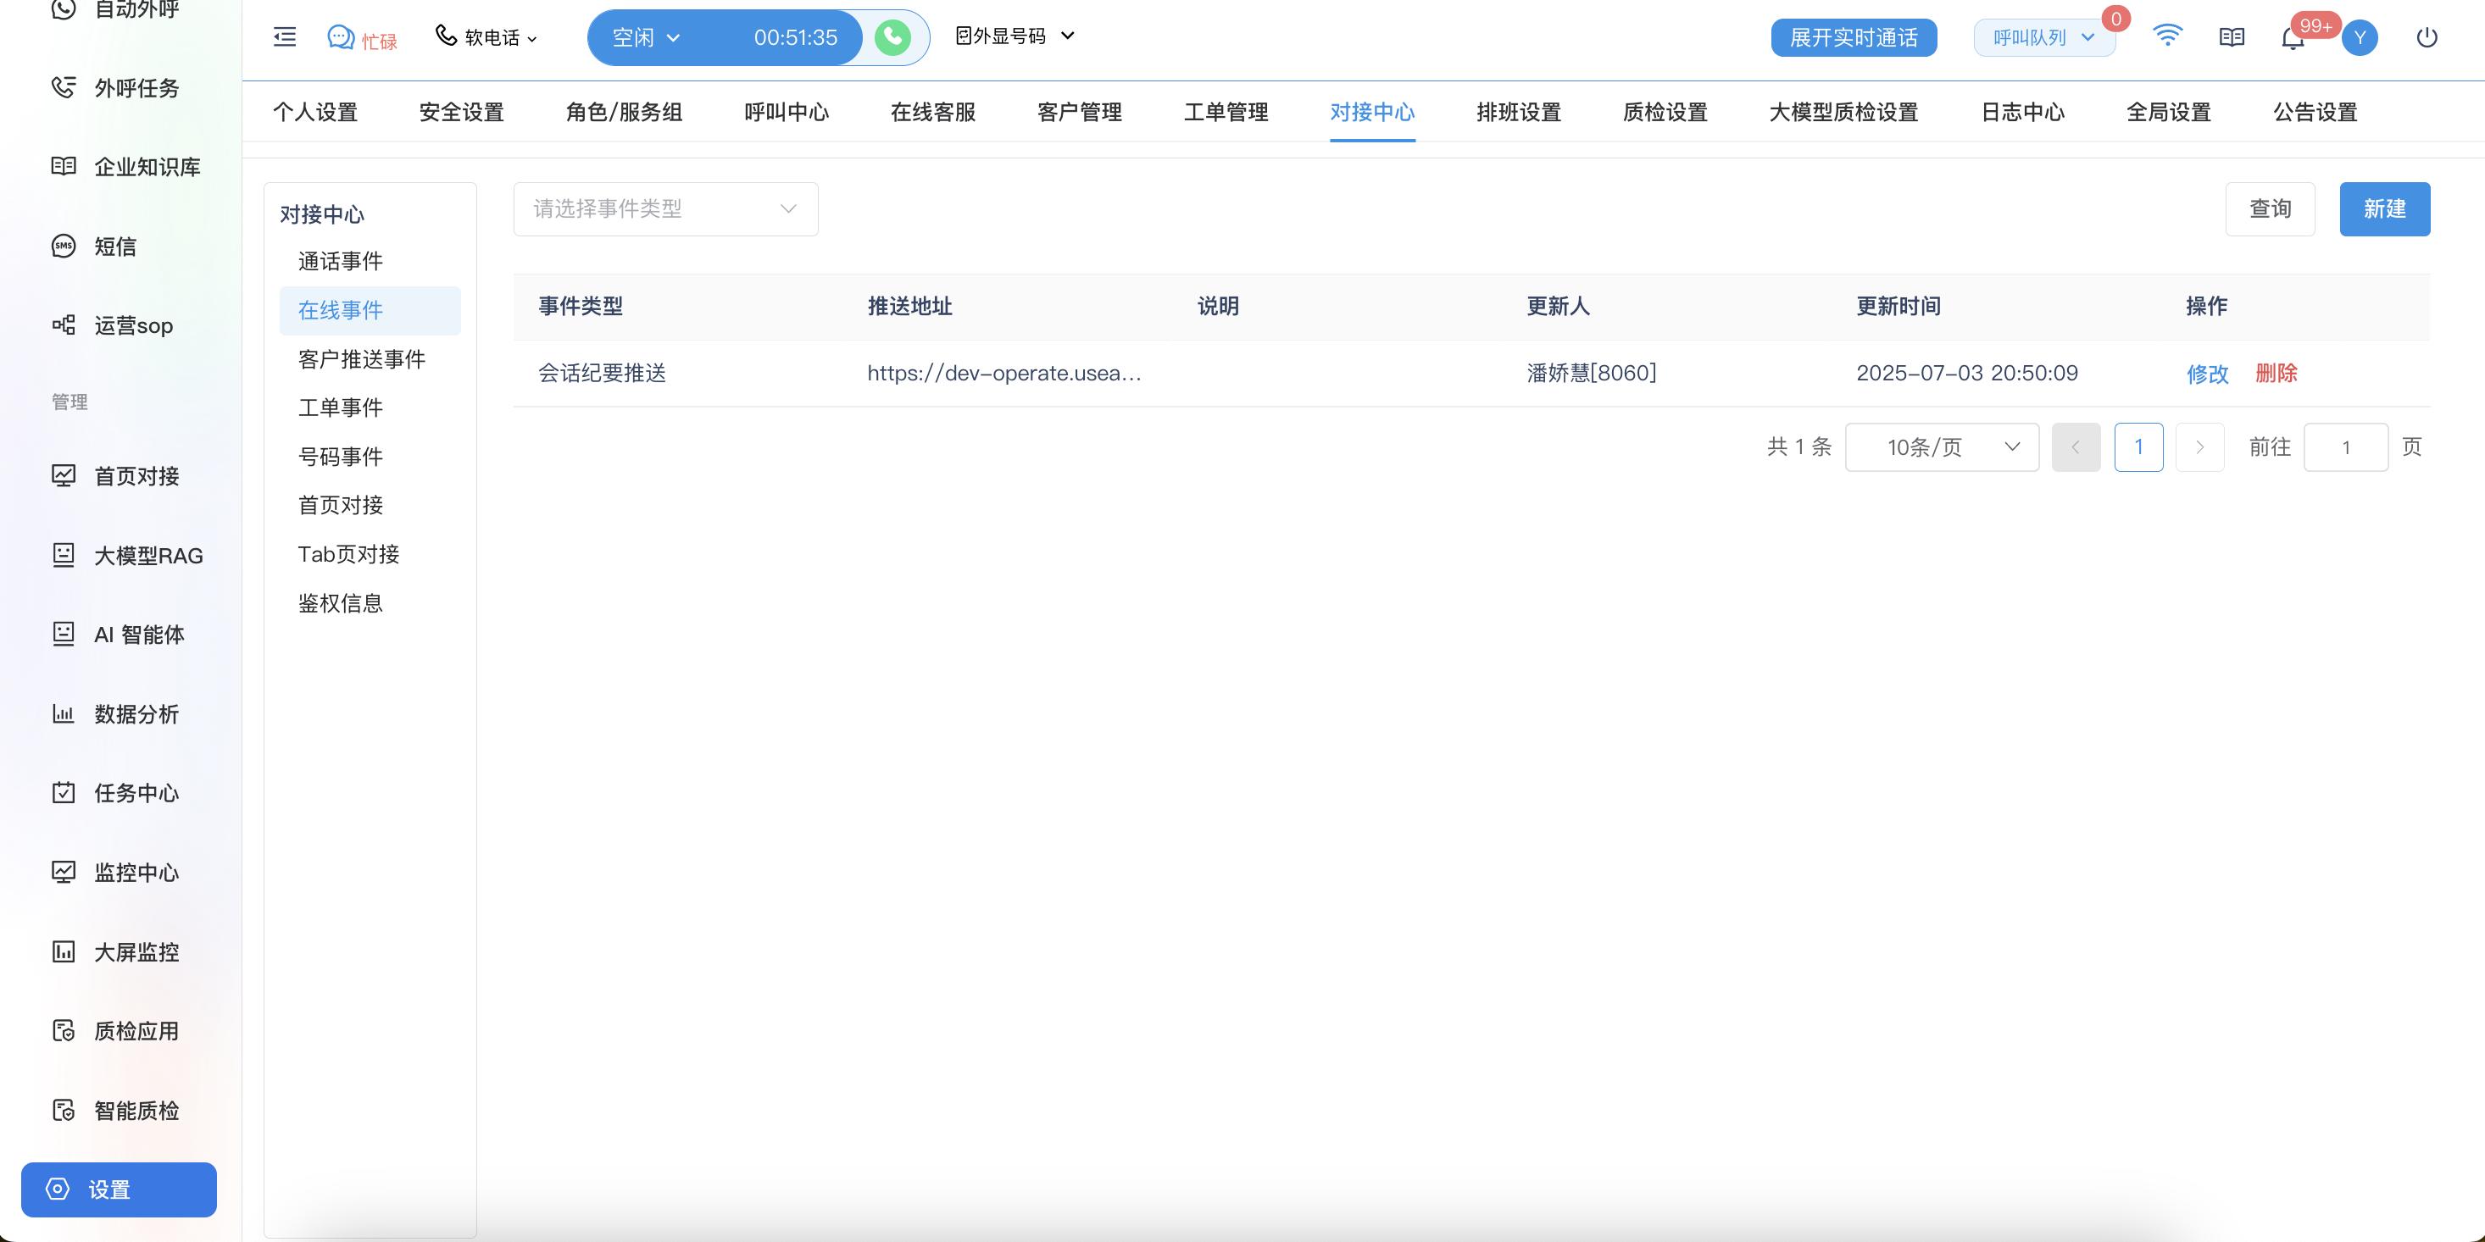
Task: Switch to 角色/服务组 tab
Action: (624, 112)
